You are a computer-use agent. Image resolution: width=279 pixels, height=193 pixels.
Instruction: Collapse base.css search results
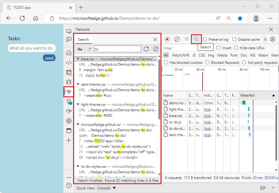78,59
